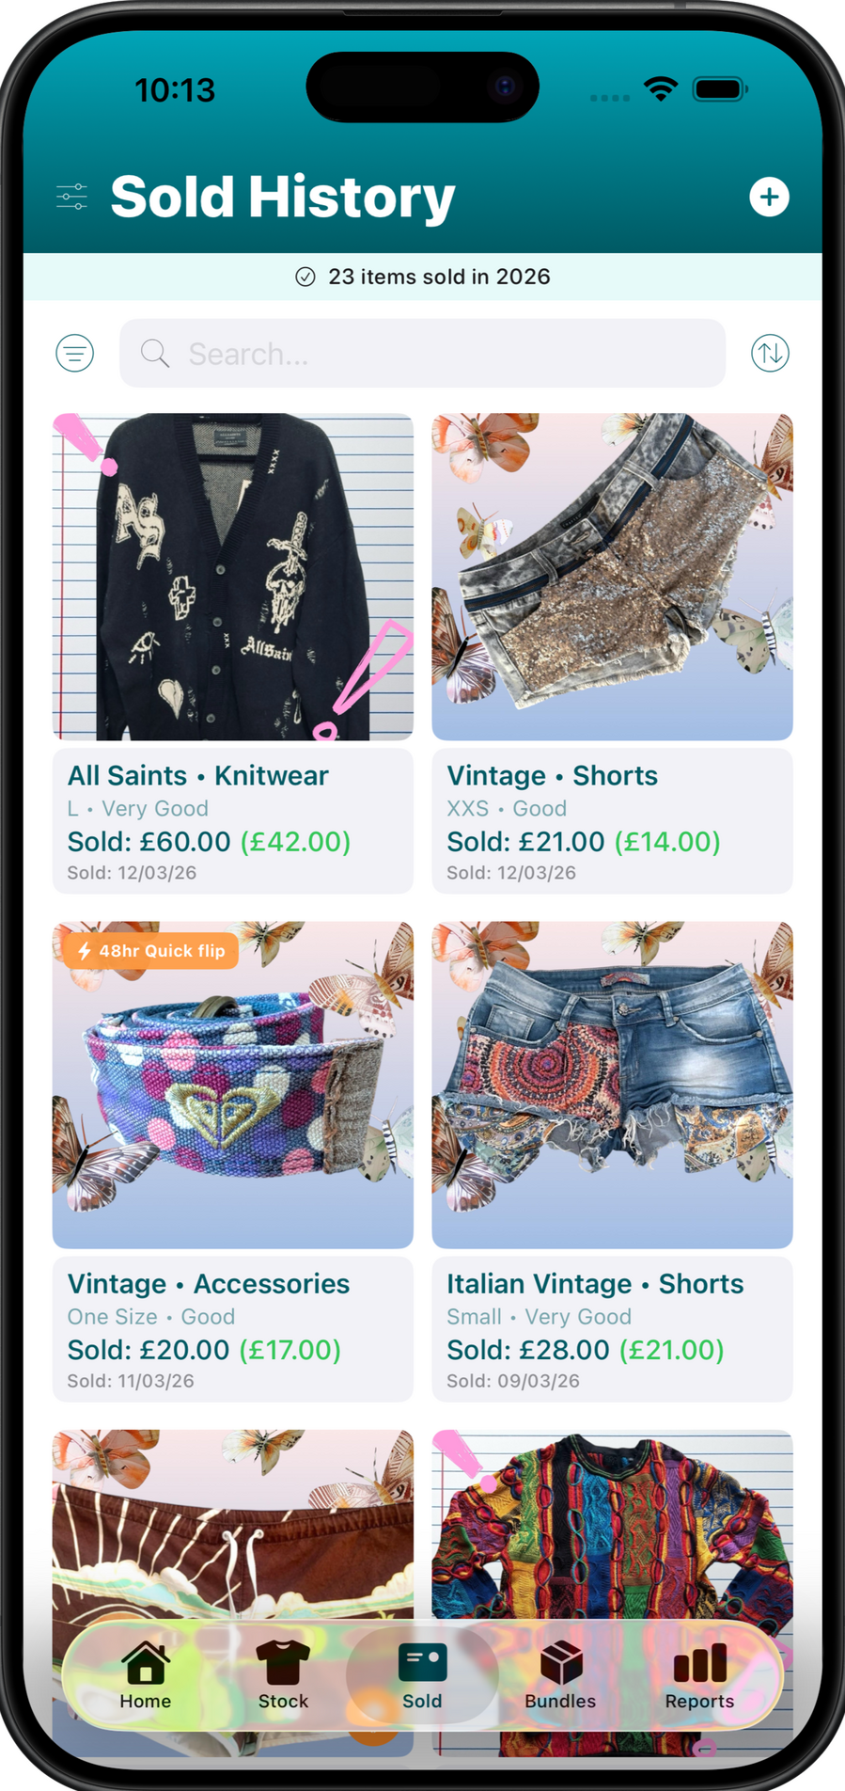Select the Vintage Accessories details card
The width and height of the screenshot is (845, 1791).
click(233, 1329)
